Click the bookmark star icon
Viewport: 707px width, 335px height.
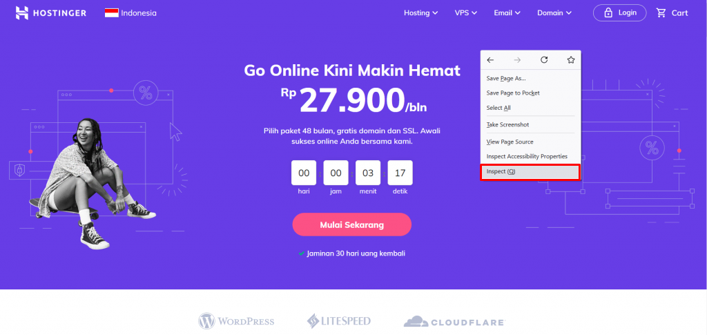tap(571, 60)
